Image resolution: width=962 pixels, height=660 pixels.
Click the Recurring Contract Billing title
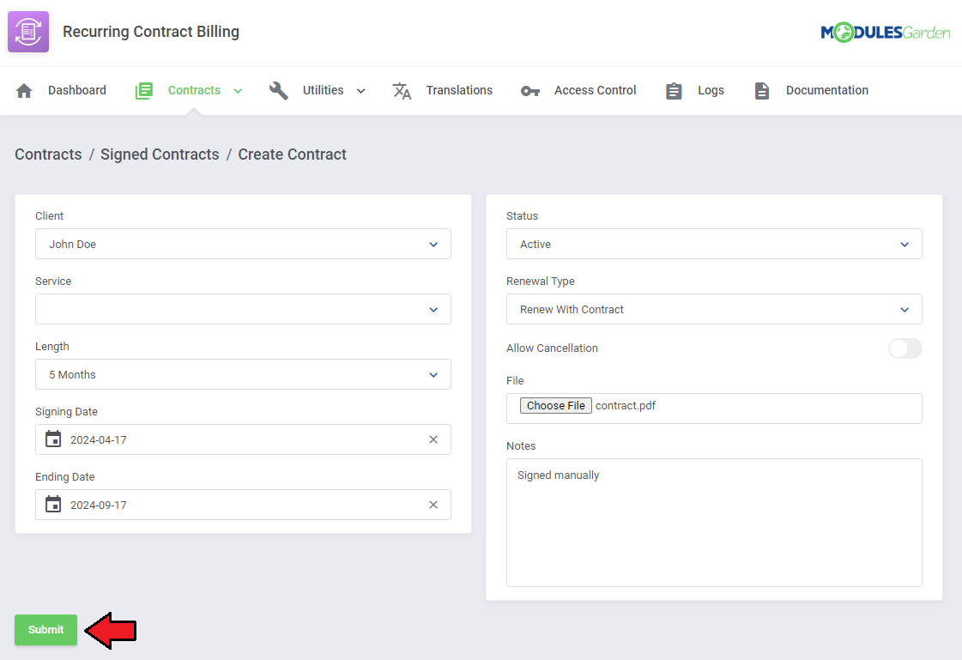[151, 31]
